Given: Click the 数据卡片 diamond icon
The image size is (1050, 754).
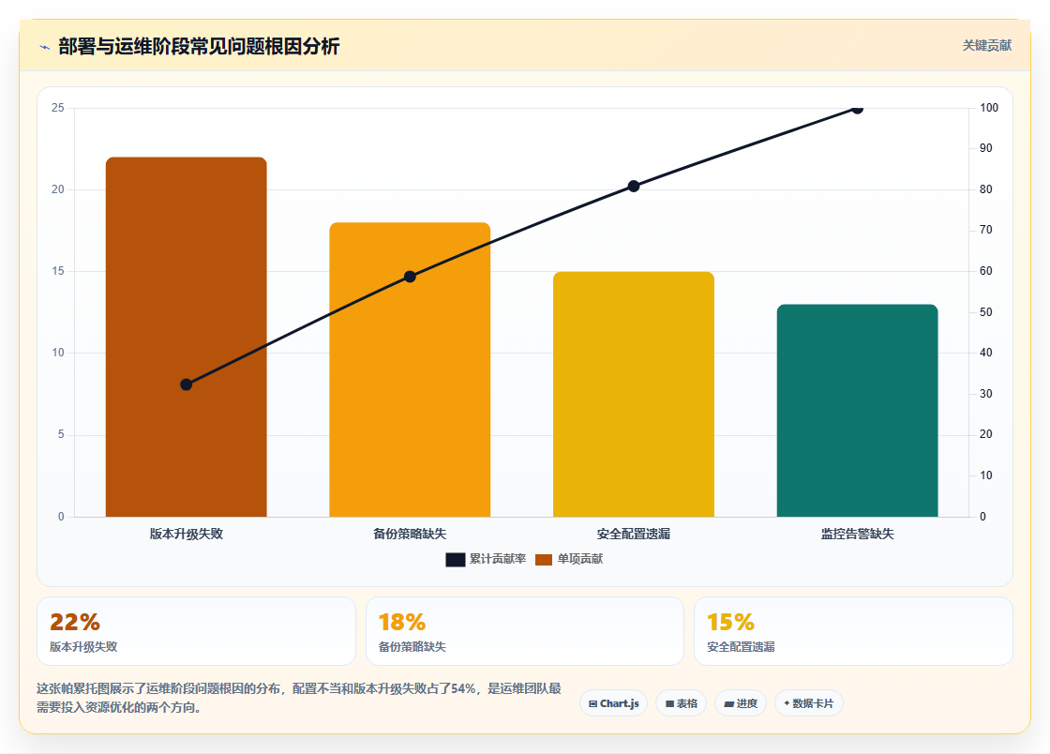Looking at the screenshot, I should (x=787, y=703).
